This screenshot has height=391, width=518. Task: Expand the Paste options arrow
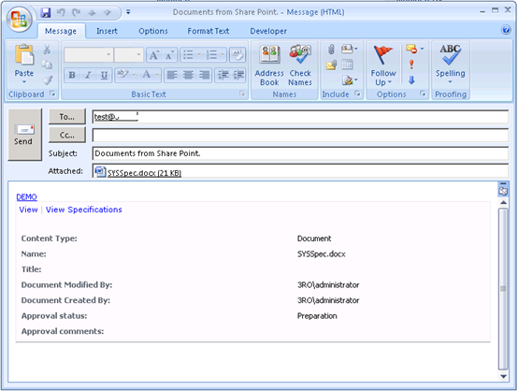tap(24, 81)
